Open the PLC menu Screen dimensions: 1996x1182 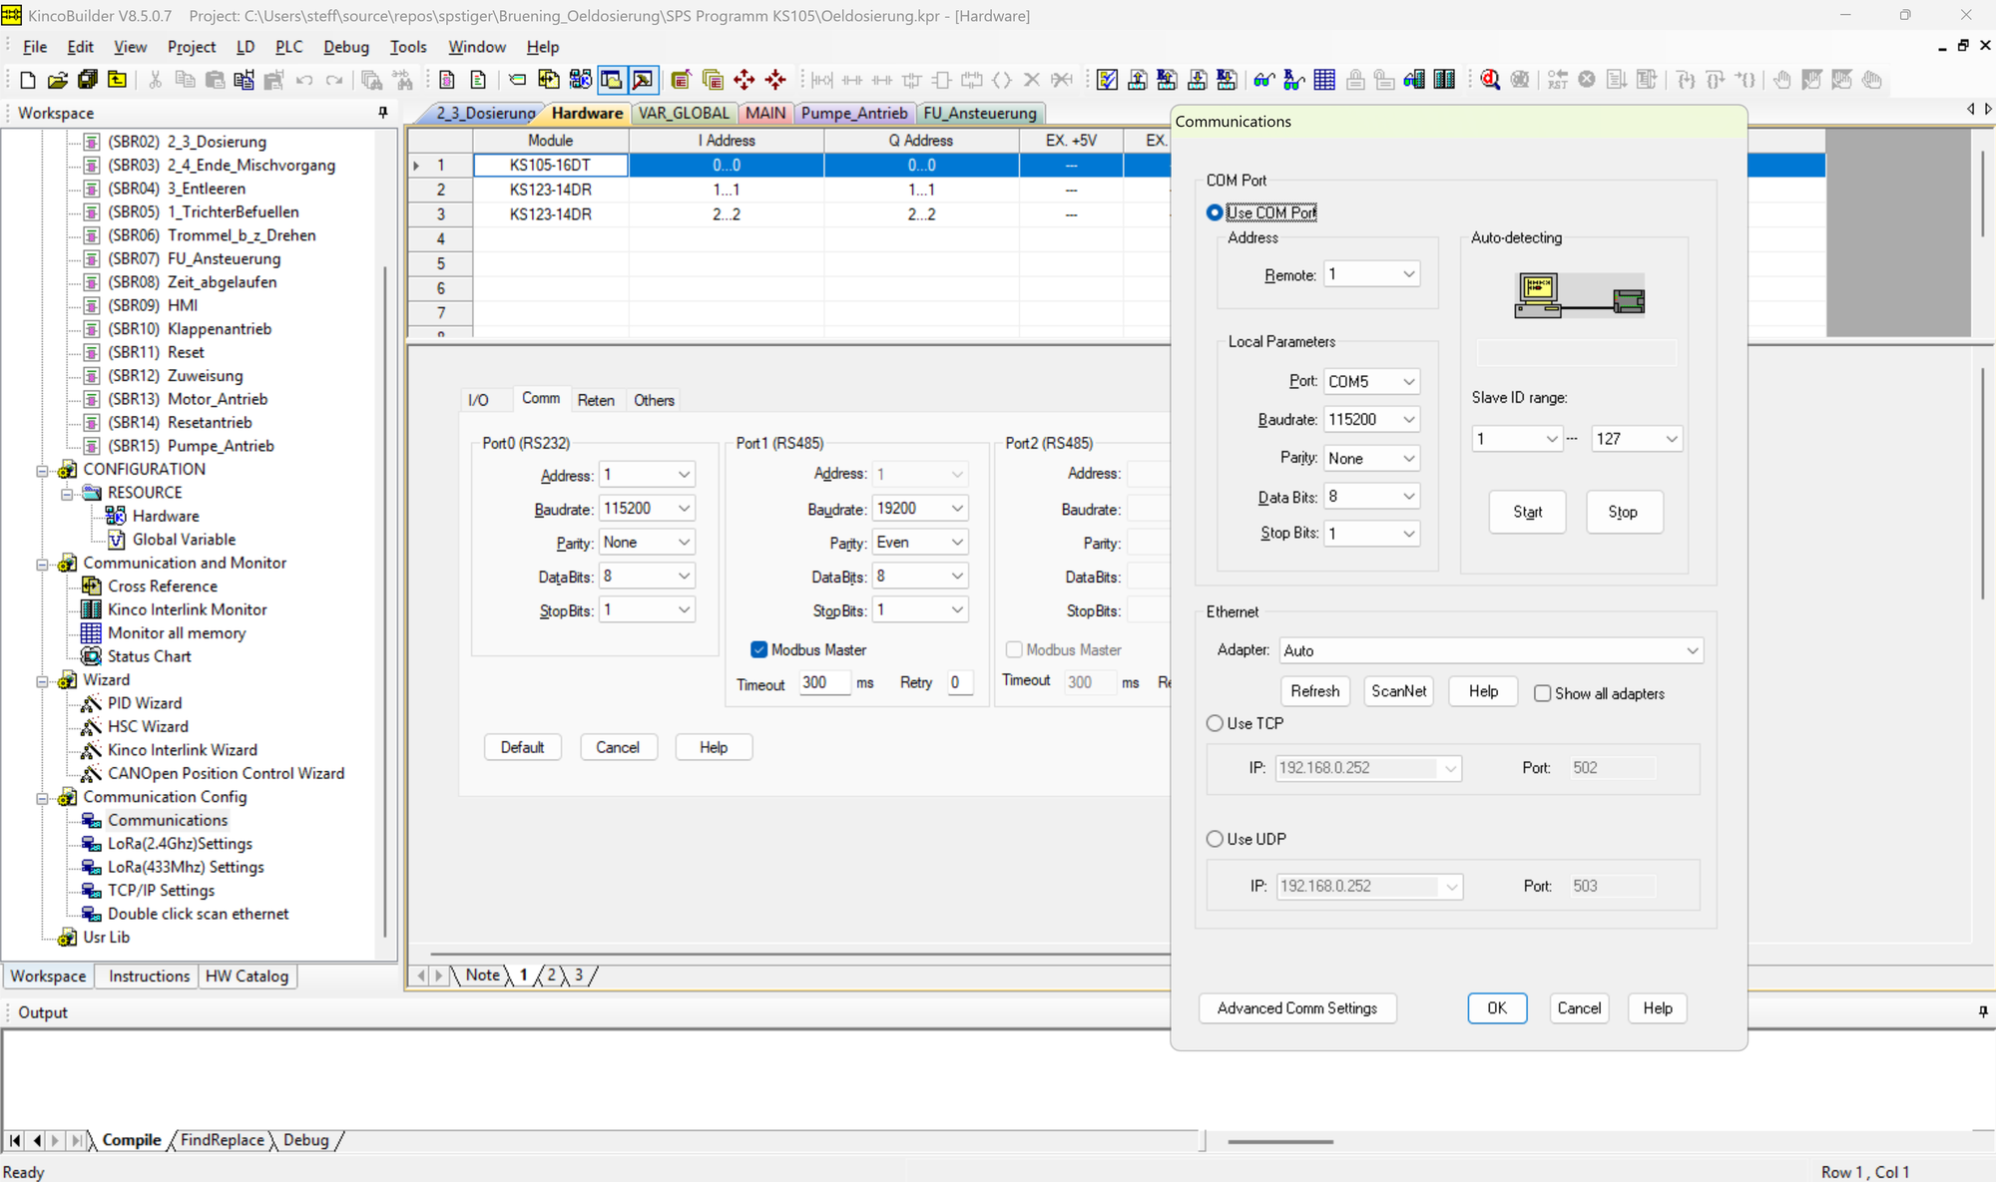click(x=288, y=46)
